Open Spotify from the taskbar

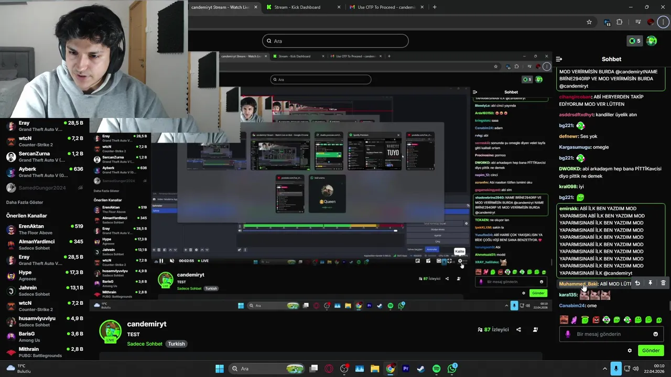[437, 369]
